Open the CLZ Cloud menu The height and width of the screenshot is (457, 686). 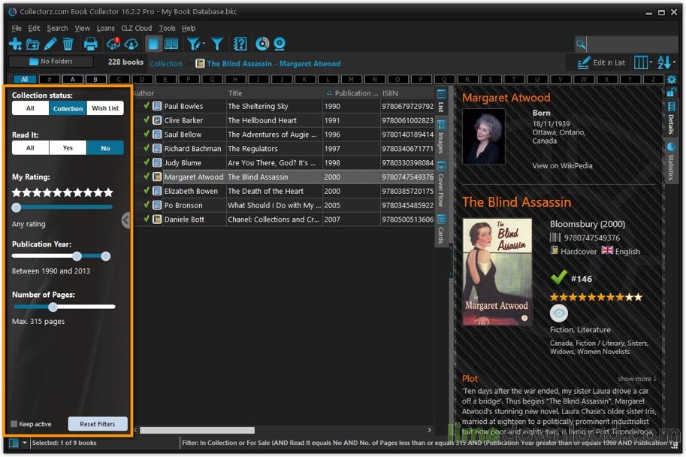137,28
